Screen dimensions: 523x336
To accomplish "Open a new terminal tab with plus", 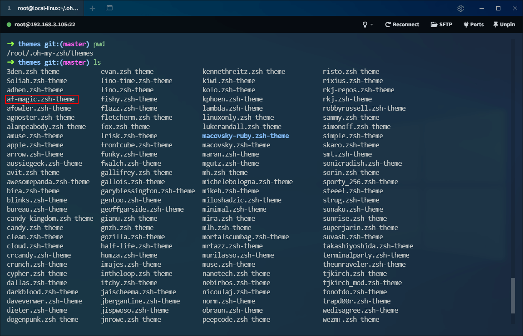I will click(x=92, y=8).
